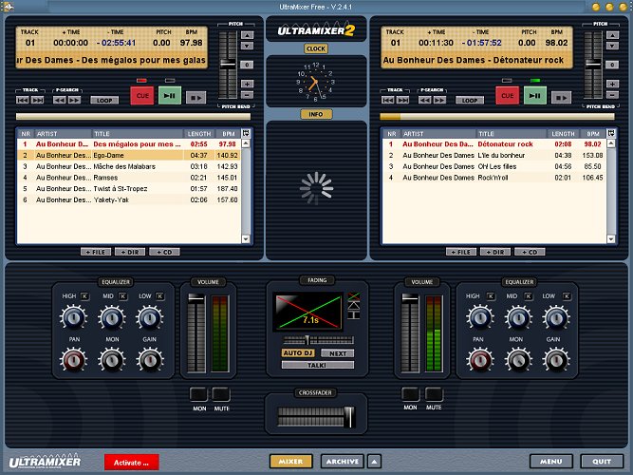The width and height of the screenshot is (633, 475).
Task: Click right deck previous track button
Action: click(388, 100)
